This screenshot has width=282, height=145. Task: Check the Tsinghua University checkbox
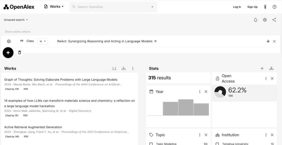[217, 144]
